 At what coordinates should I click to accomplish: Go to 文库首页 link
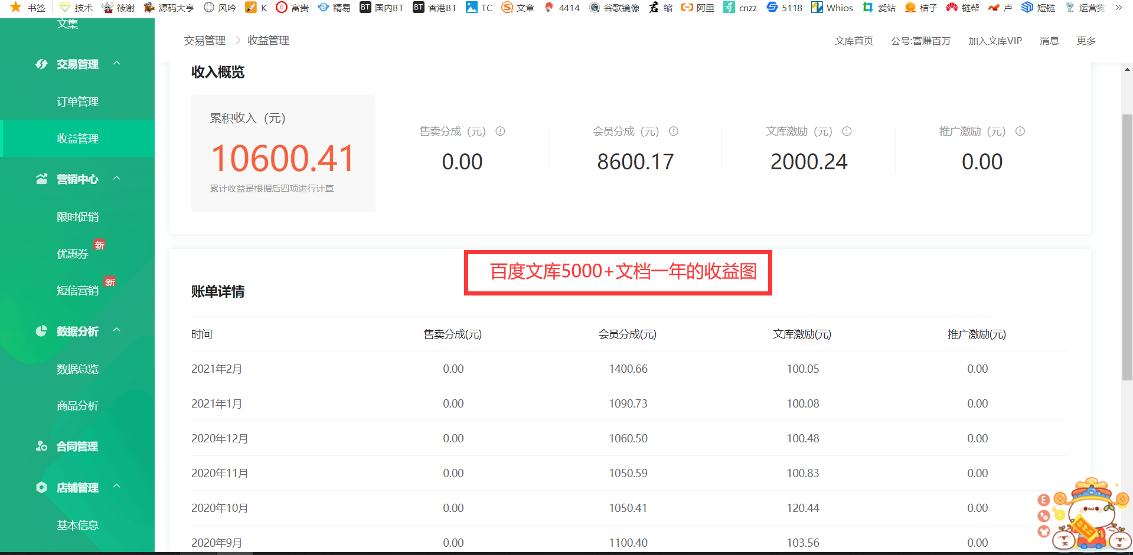tap(854, 41)
